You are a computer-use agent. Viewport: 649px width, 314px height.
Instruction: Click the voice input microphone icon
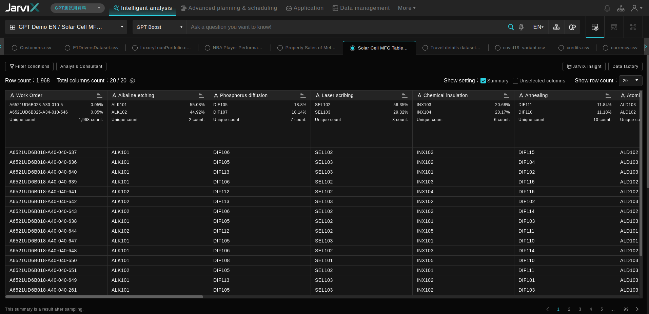(x=521, y=27)
